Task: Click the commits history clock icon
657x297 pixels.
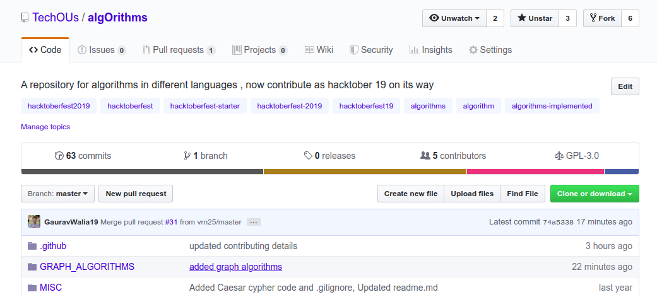Action: click(59, 156)
